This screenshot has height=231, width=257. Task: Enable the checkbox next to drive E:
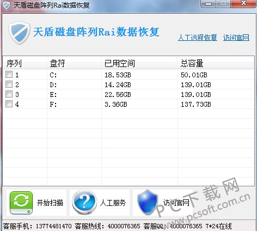[9, 94]
